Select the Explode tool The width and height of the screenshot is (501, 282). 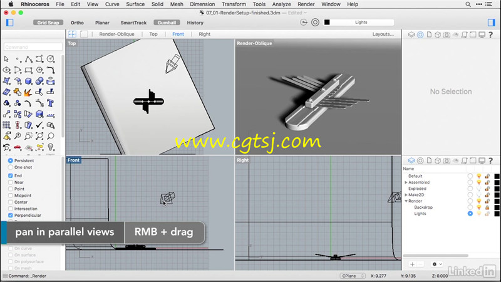point(28,92)
